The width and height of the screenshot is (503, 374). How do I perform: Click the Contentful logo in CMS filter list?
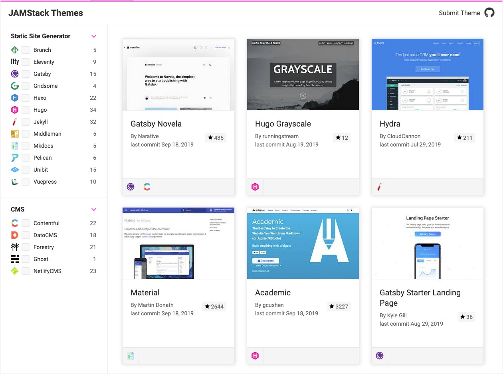coord(15,223)
